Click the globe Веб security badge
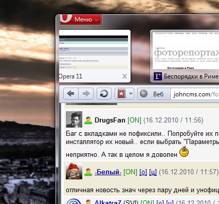The image size is (219, 204). click(154, 94)
